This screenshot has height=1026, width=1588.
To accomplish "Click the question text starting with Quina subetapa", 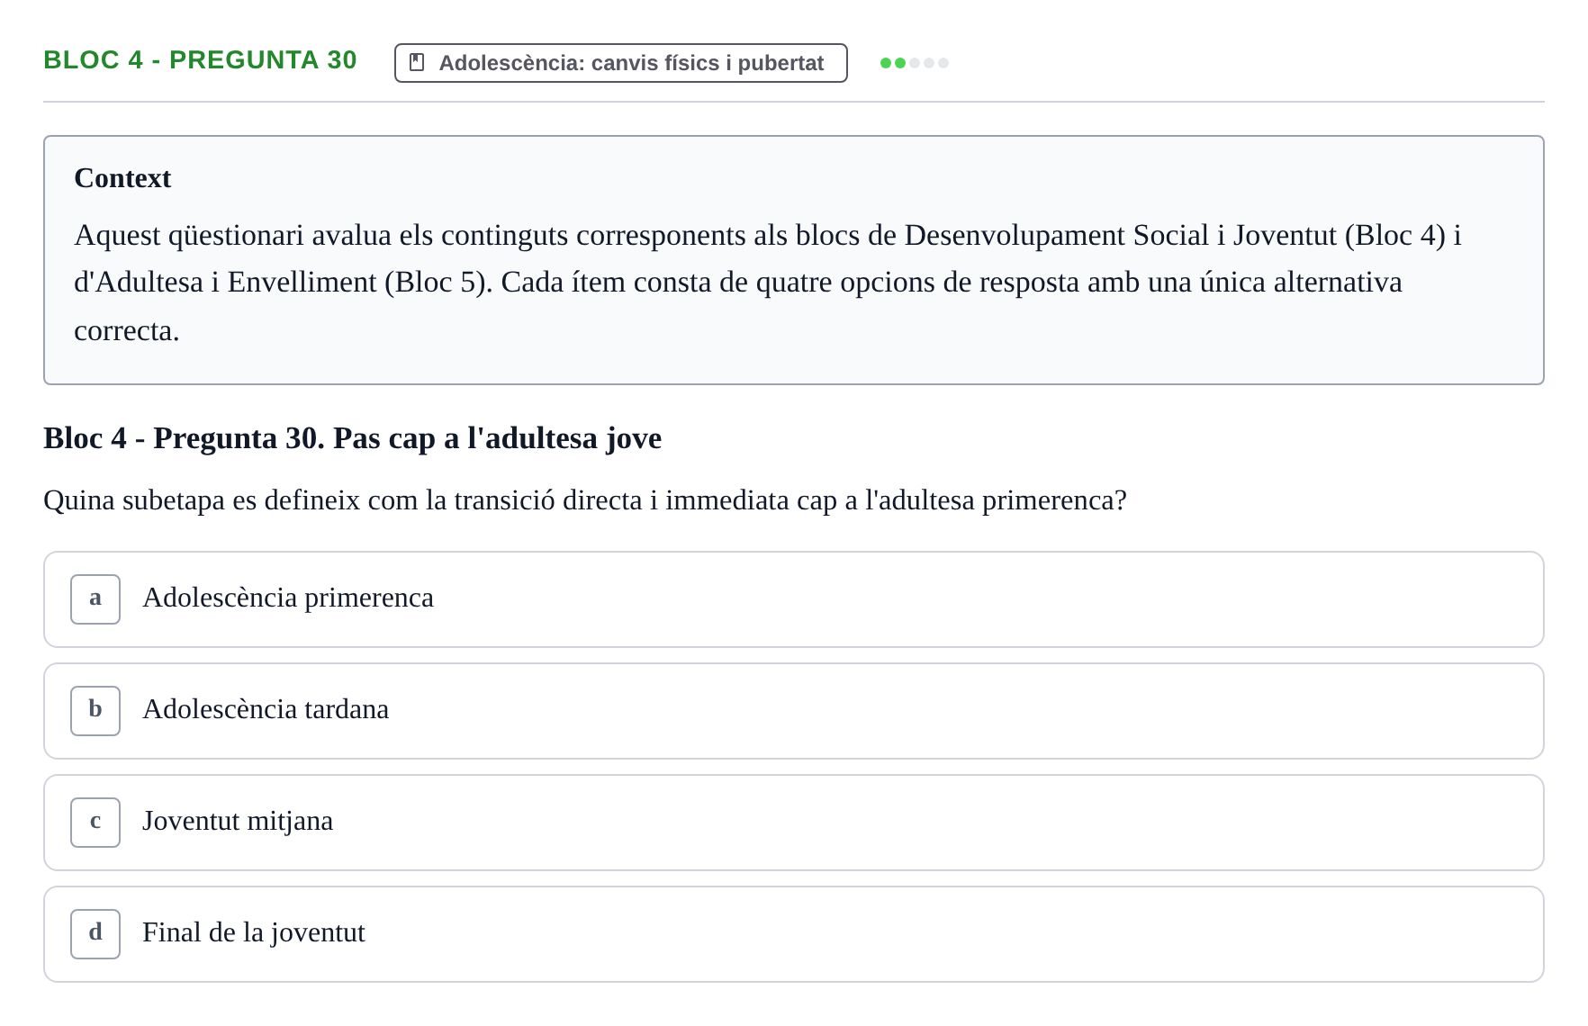I will pyautogui.click(x=585, y=500).
